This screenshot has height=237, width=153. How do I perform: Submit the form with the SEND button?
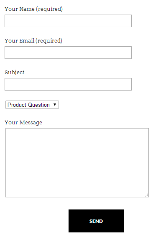96,221
